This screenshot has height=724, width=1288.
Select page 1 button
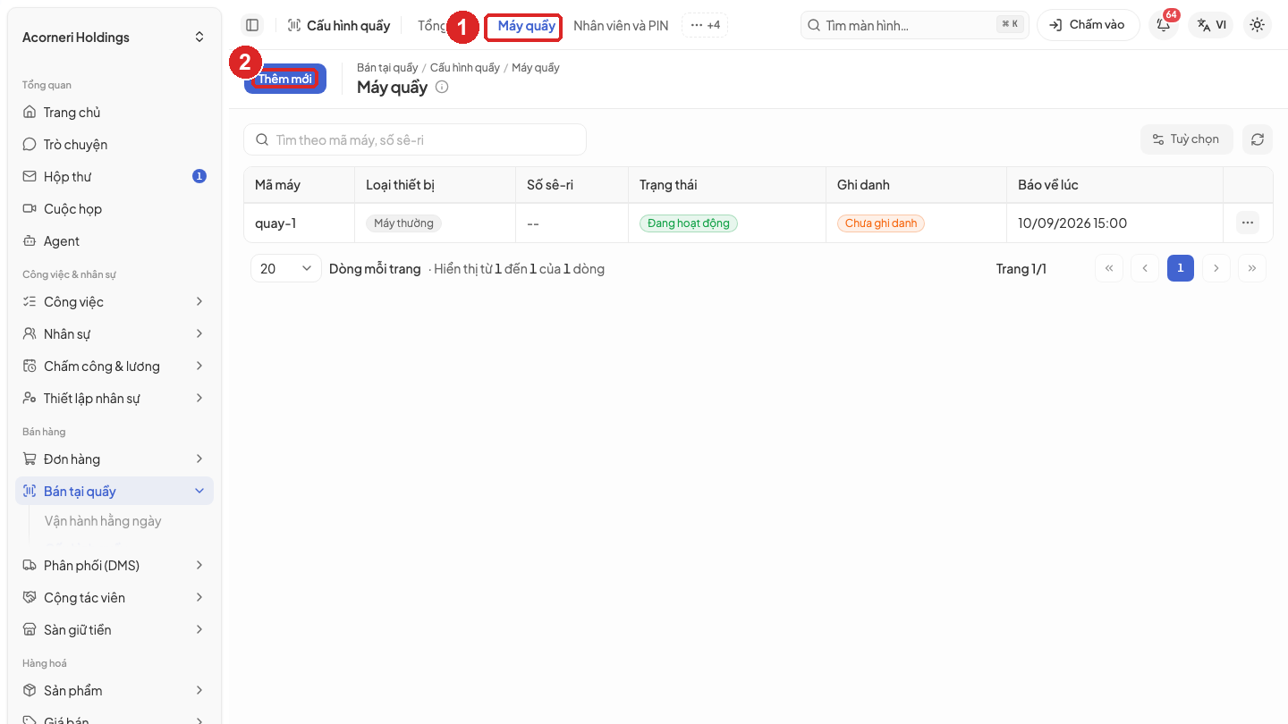tap(1181, 268)
